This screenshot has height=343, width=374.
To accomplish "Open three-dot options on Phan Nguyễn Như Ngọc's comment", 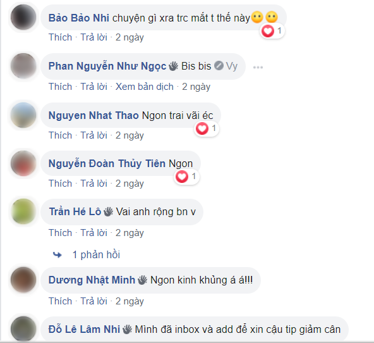I will (258, 67).
